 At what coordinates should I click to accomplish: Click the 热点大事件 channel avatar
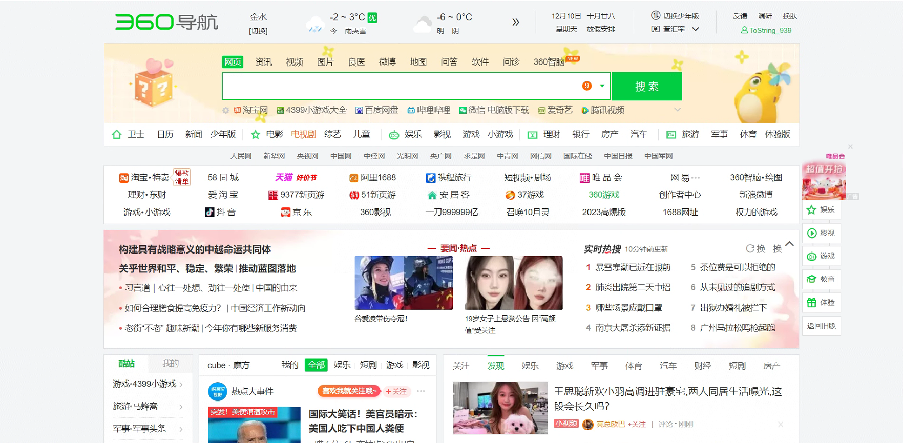(x=218, y=391)
